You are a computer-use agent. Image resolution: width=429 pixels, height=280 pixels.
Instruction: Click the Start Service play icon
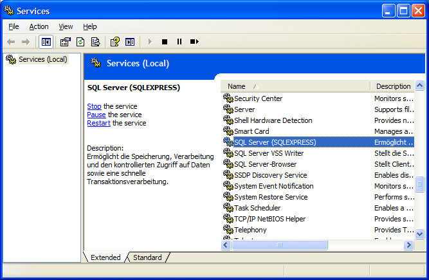pos(150,42)
